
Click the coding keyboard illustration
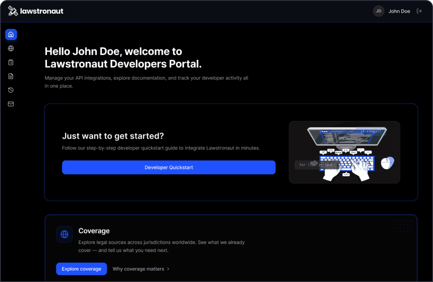344,152
